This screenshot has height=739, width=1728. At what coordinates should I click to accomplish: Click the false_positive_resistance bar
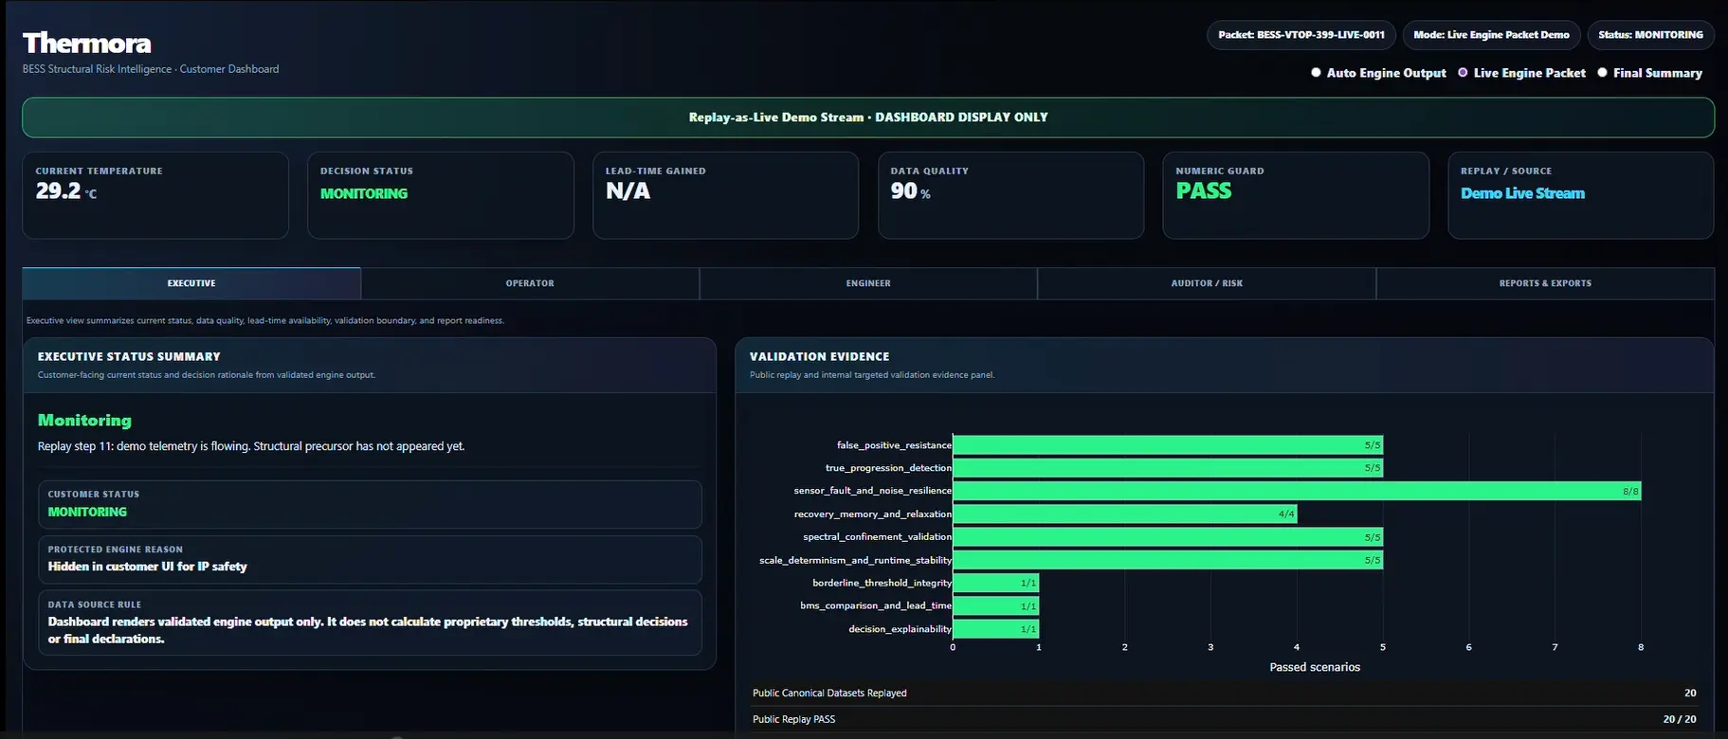click(1168, 444)
